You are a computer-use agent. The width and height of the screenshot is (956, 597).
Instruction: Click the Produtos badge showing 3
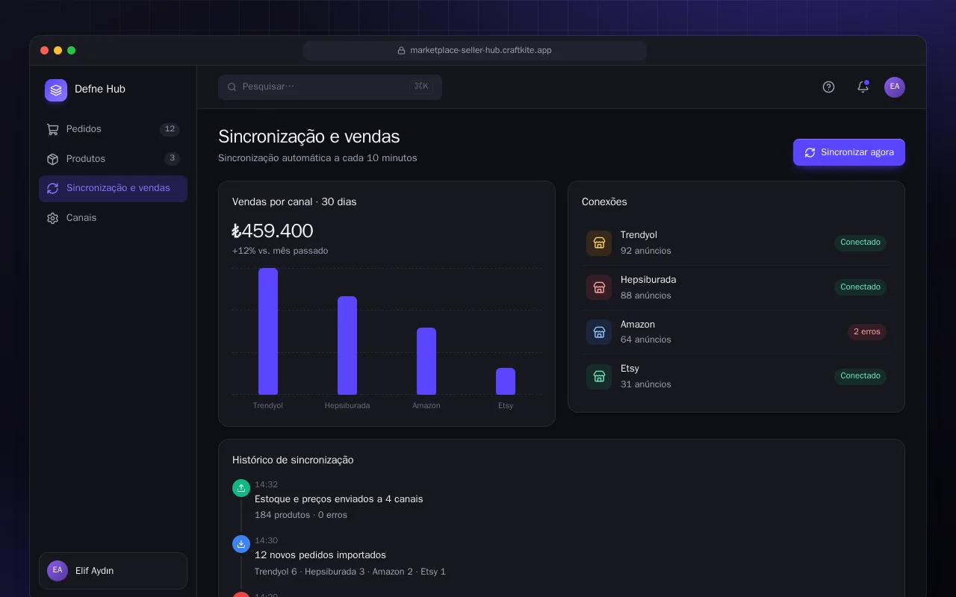click(x=172, y=158)
